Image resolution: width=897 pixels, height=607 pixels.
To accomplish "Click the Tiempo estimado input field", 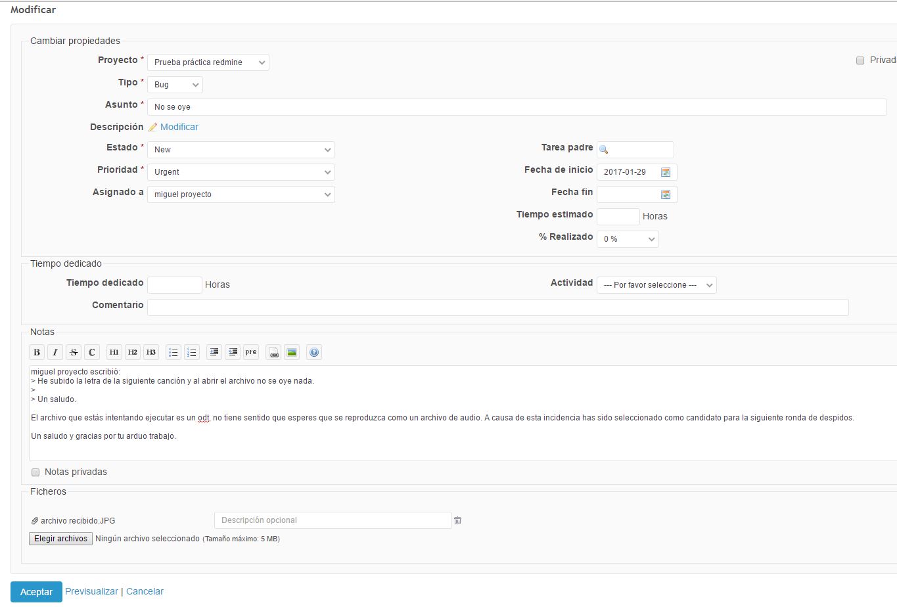I will (618, 217).
